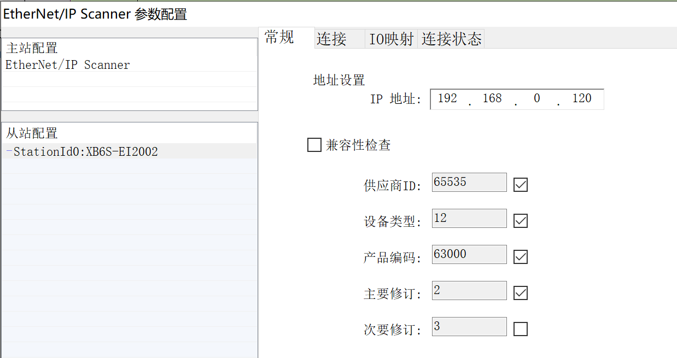Open the 连接状态 tab
Viewport: 677px width, 358px height.
pos(451,39)
